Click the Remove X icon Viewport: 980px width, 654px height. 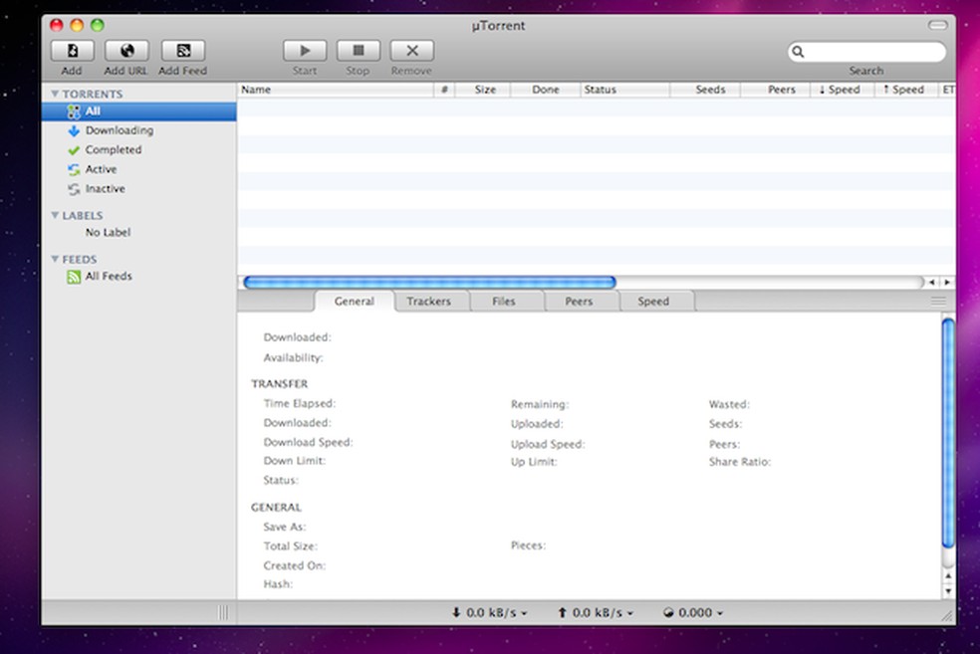(x=411, y=51)
